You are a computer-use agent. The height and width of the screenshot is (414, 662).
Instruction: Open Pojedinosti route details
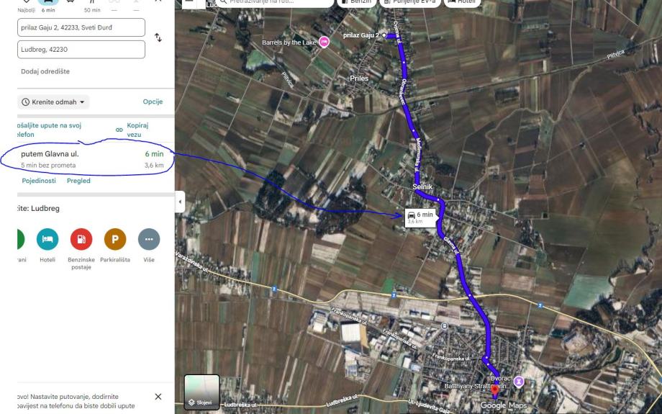(x=39, y=181)
